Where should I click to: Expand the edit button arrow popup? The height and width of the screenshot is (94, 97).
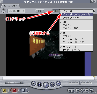pyautogui.click(x=27, y=90)
